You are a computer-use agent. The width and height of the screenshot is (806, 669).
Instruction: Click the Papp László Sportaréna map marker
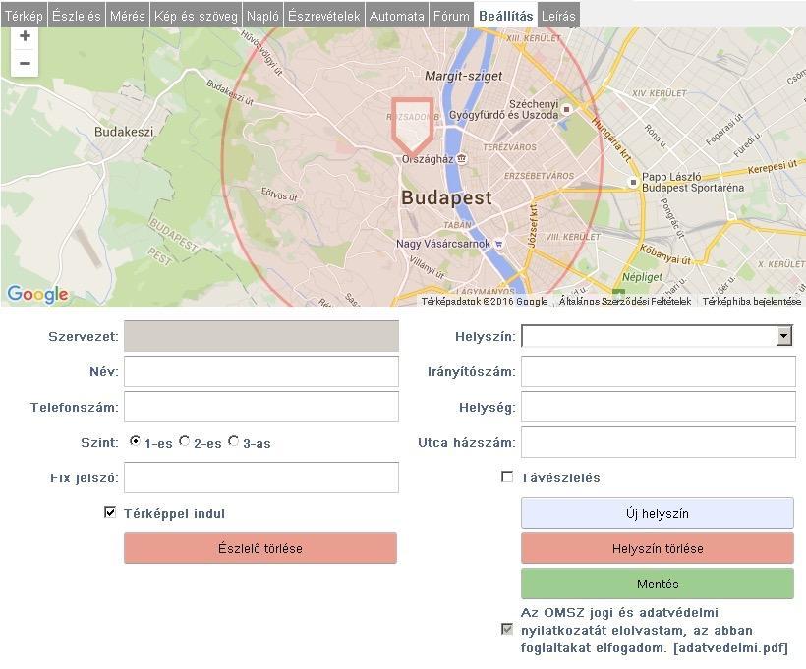633,182
